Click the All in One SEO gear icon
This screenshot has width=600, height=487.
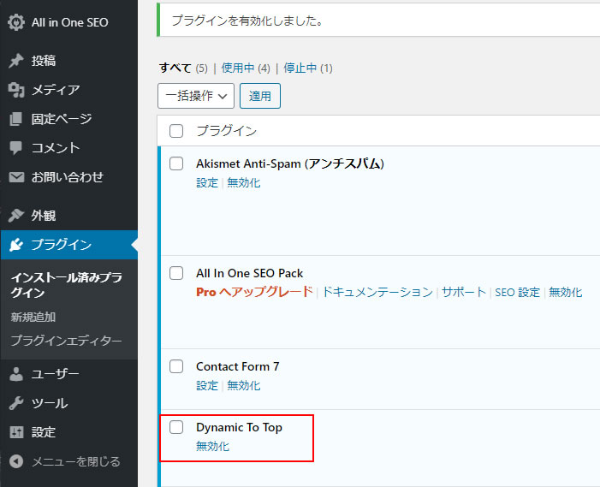tap(16, 22)
